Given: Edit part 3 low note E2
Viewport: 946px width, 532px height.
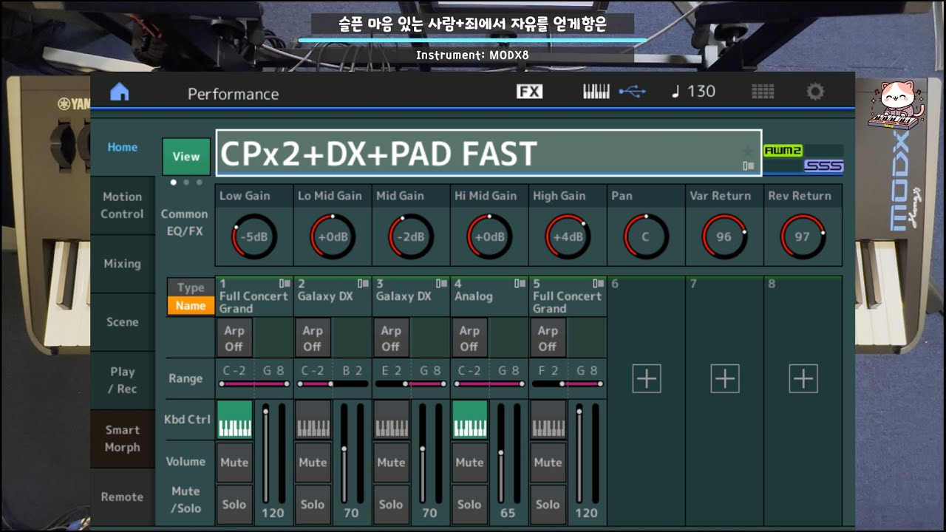Looking at the screenshot, I should tap(391, 371).
